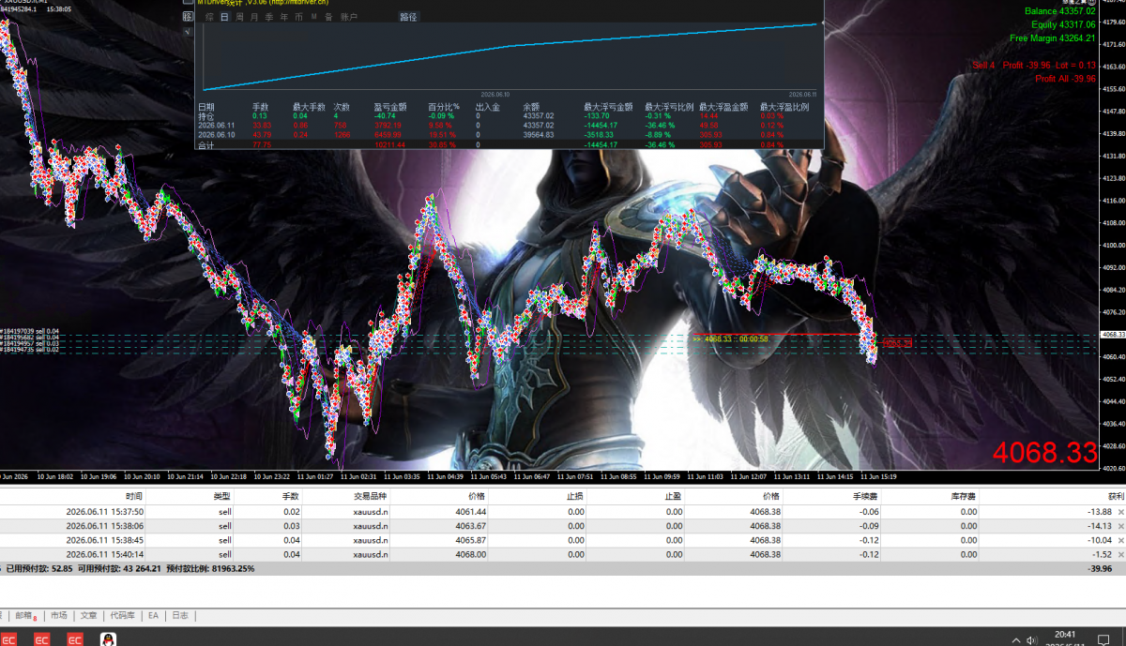
Task: Select the 周 tab in MTDriver stats
Action: (239, 17)
